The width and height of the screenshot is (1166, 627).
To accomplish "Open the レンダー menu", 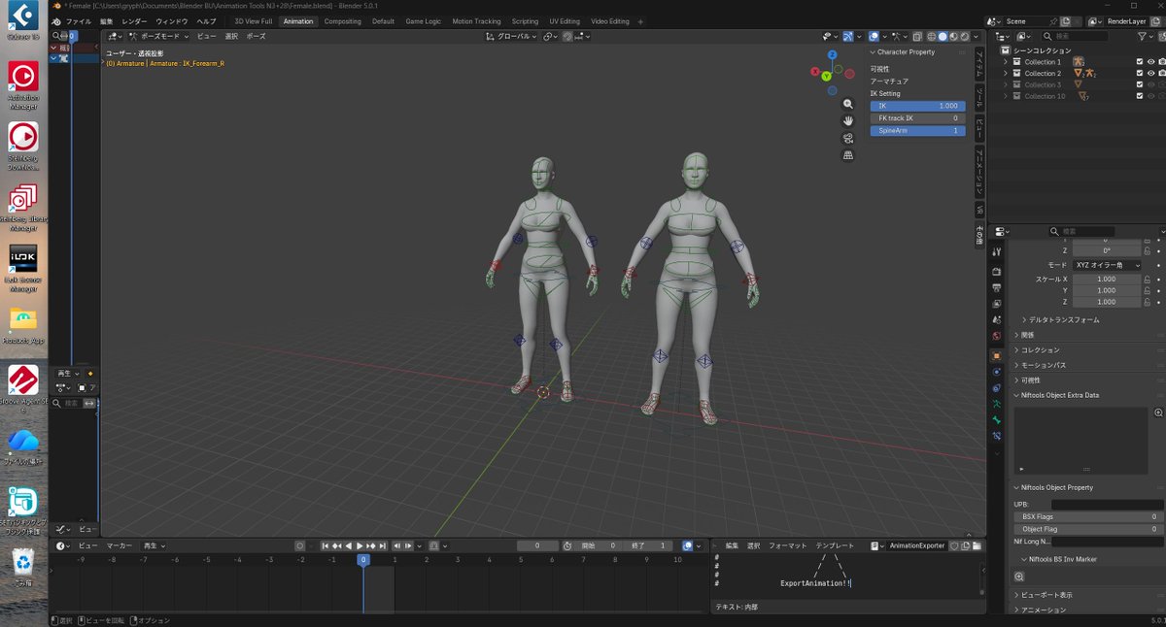I will coord(134,20).
